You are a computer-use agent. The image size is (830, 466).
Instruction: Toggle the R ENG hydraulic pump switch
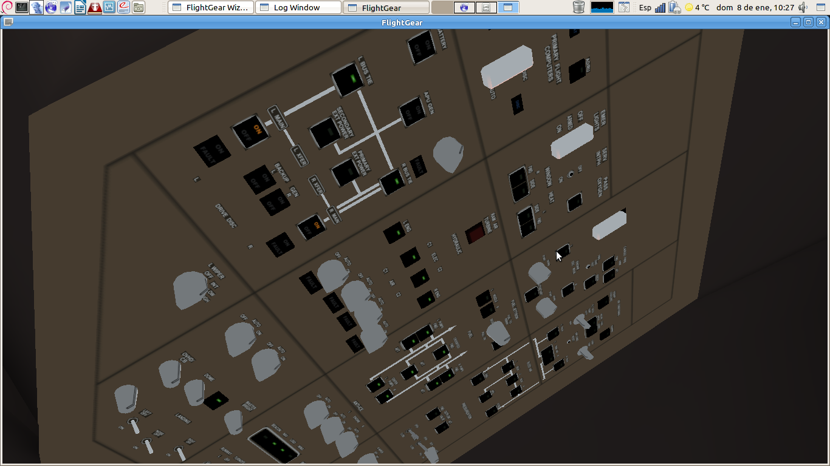[x=426, y=299]
